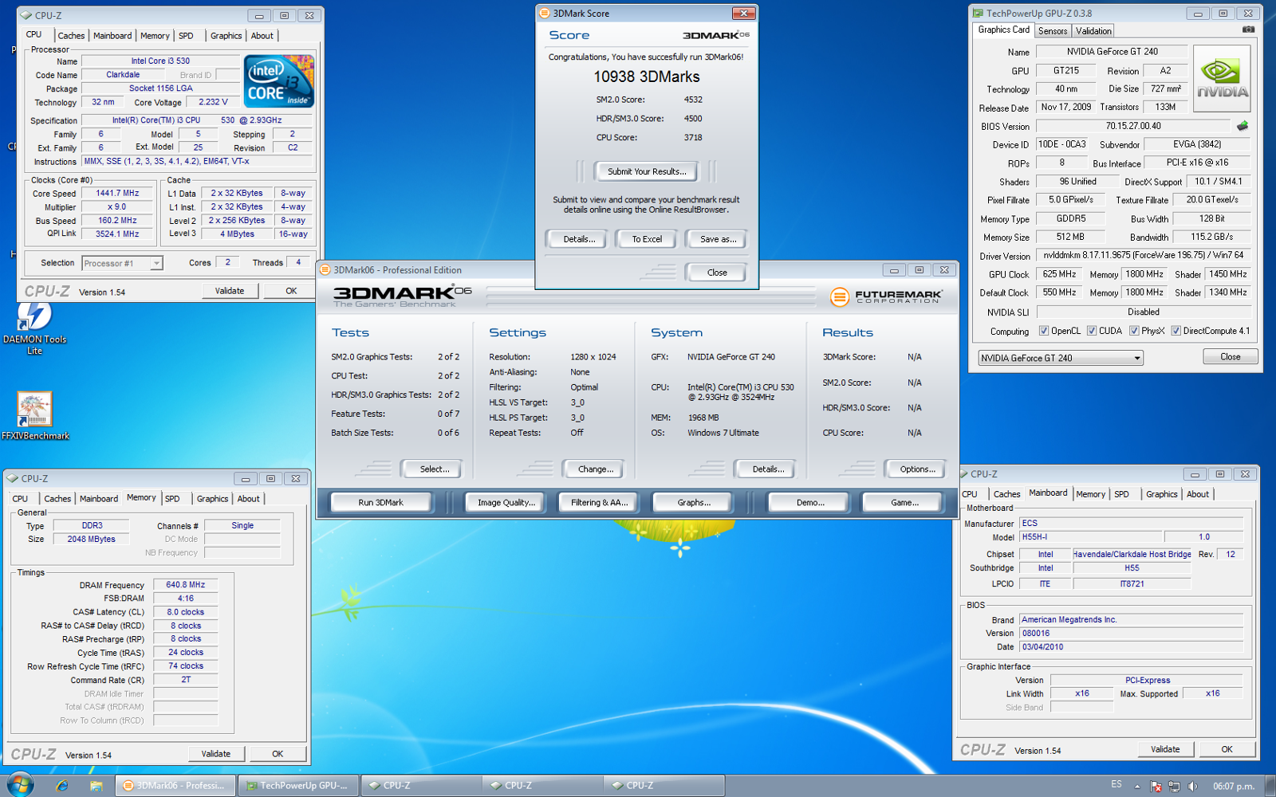This screenshot has width=1276, height=797.
Task: Click Select... under Tests
Action: pyautogui.click(x=435, y=469)
